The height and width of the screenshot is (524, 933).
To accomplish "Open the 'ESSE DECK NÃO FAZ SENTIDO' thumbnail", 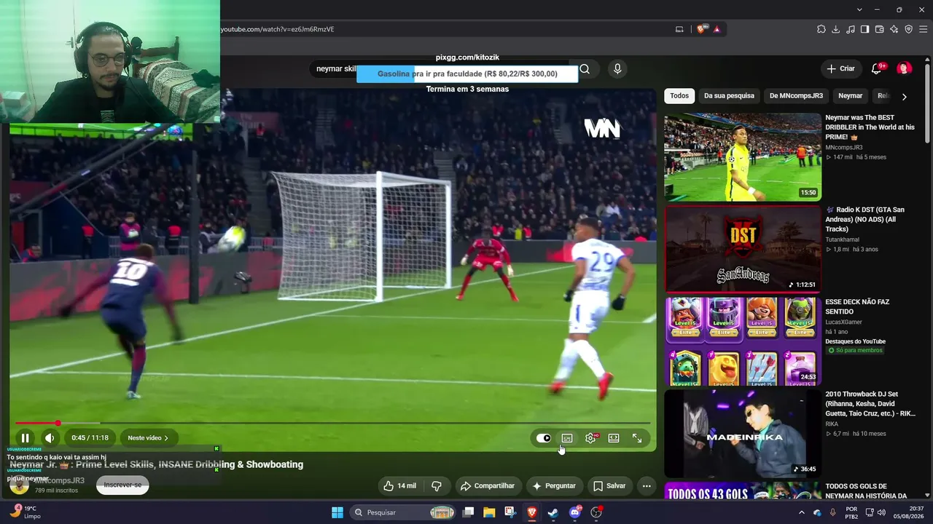I will click(x=743, y=341).
